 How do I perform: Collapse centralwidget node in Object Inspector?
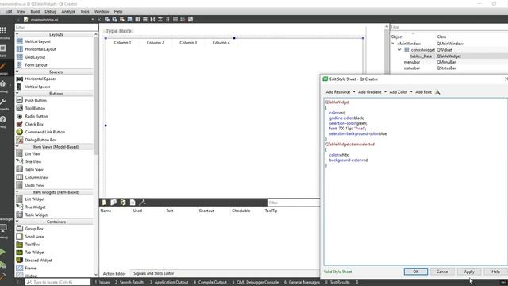pyautogui.click(x=399, y=49)
